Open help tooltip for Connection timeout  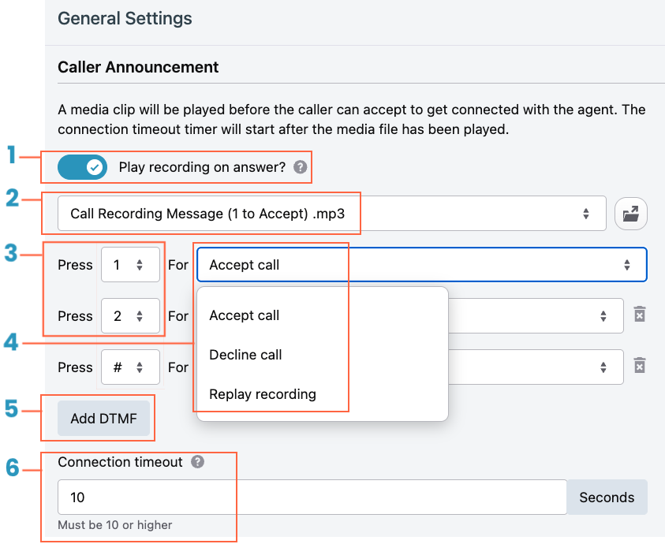[197, 462]
